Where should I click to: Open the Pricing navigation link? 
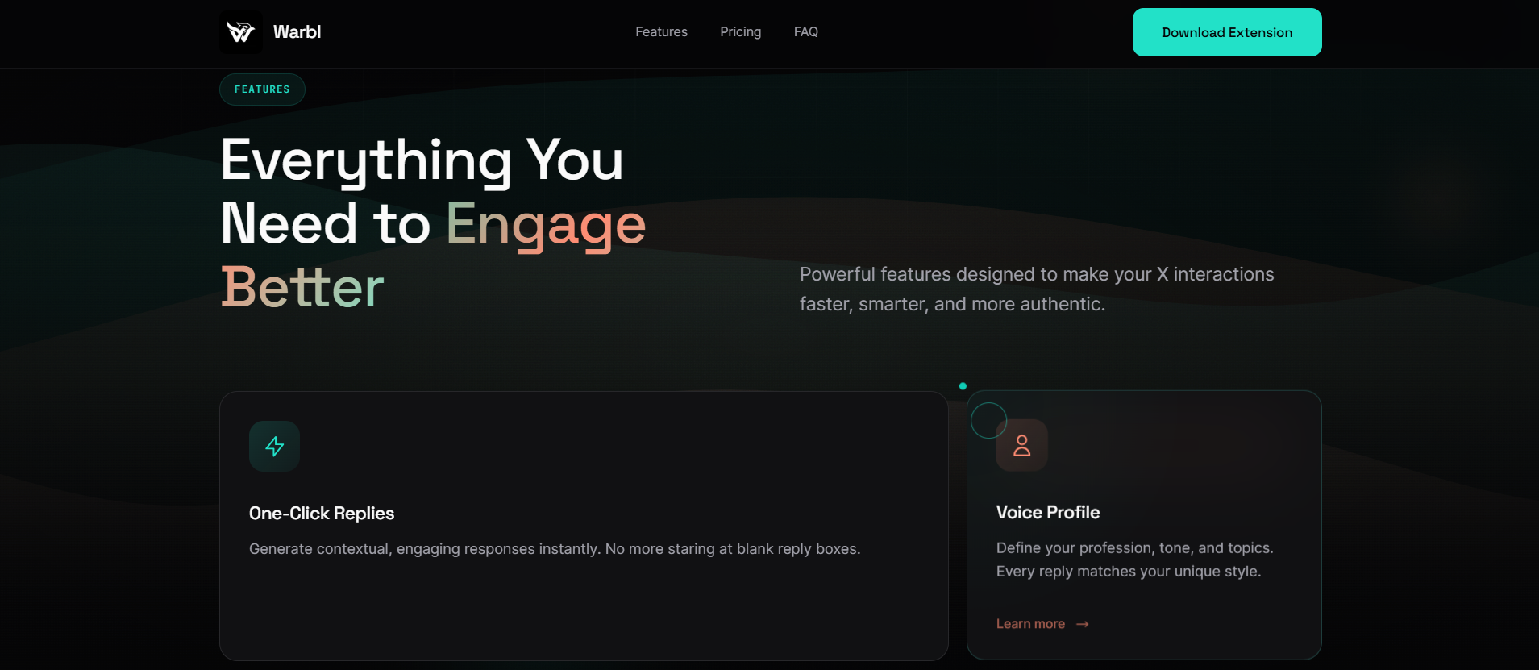740,31
